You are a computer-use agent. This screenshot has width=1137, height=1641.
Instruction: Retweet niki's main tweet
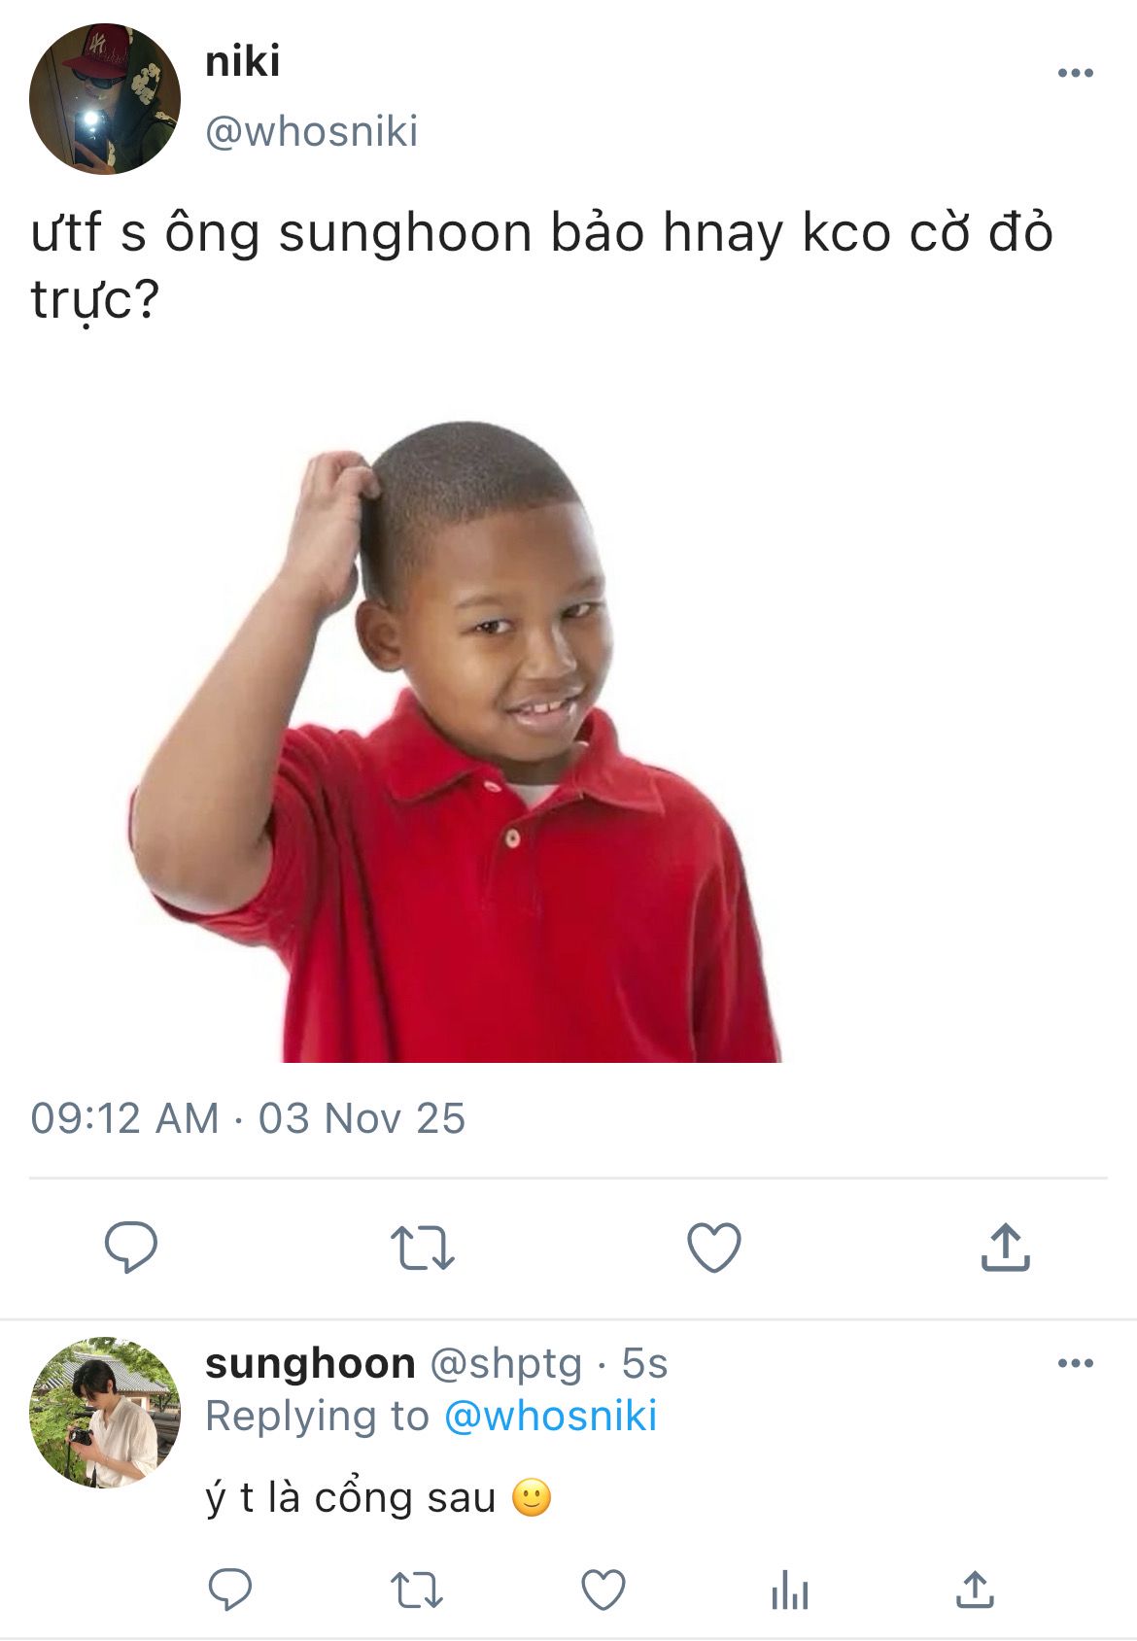[422, 1248]
